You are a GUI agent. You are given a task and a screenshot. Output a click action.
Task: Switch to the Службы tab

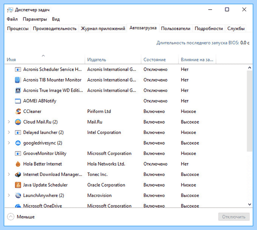tap(236, 29)
